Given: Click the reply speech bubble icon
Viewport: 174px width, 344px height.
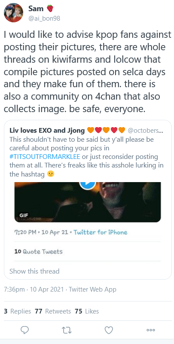Looking at the screenshot, I should (24, 330).
